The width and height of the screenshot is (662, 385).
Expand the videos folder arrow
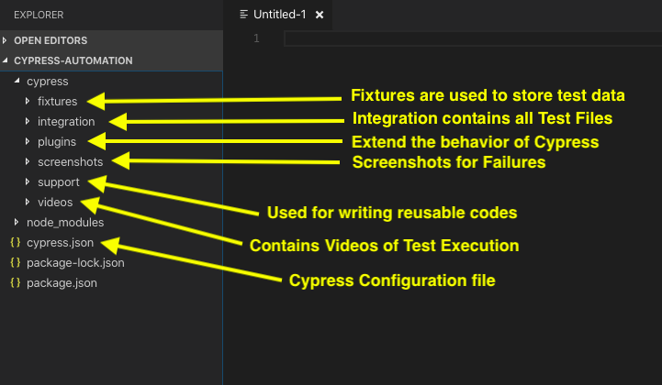point(28,202)
